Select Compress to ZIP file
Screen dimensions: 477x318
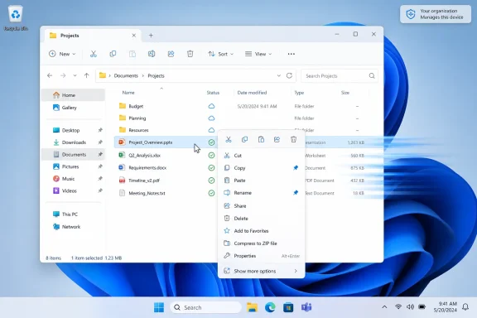pos(262,243)
